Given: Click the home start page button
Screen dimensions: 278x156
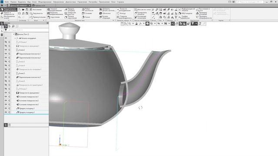Looking at the screenshot, I should pyautogui.click(x=2, y=6).
